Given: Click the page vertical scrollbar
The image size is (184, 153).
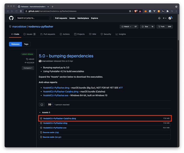Looking at the screenshot, I should click(178, 28).
